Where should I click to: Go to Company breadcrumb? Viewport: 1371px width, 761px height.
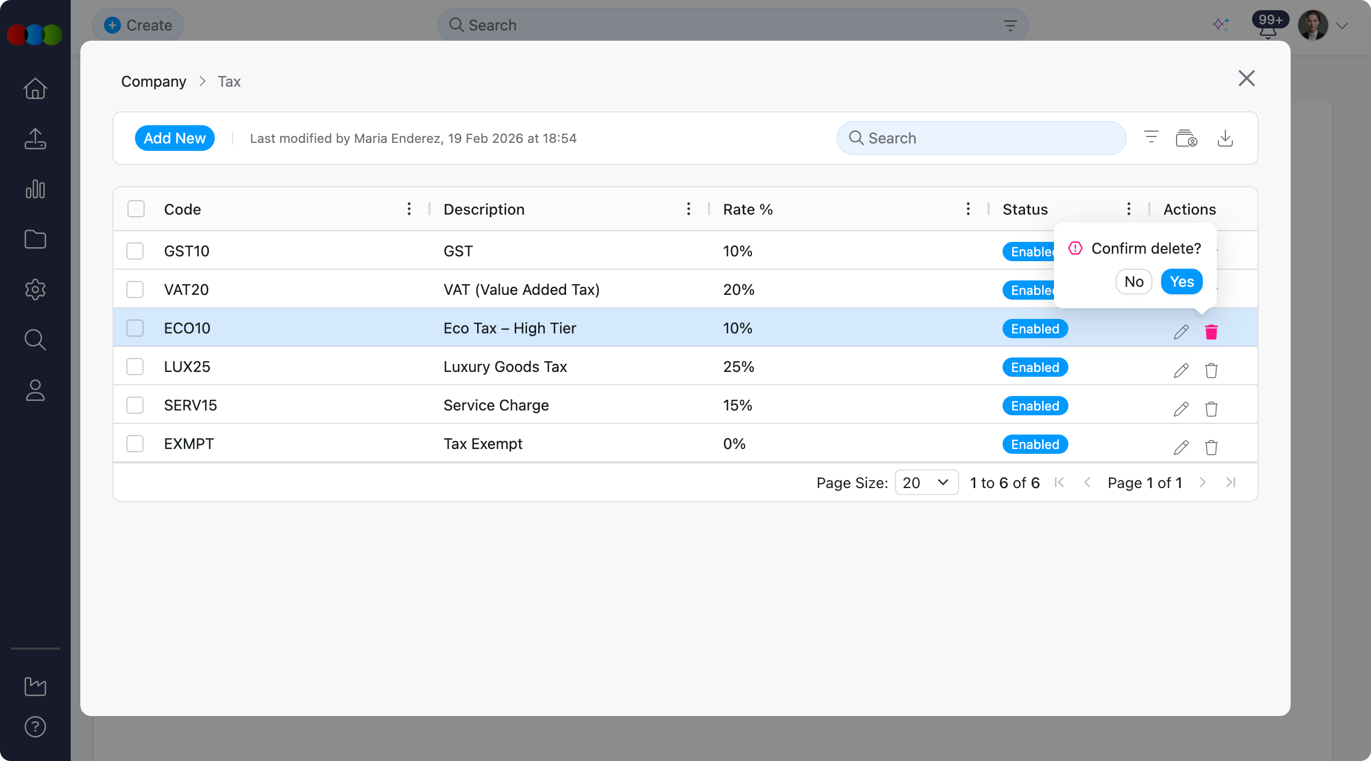click(153, 81)
